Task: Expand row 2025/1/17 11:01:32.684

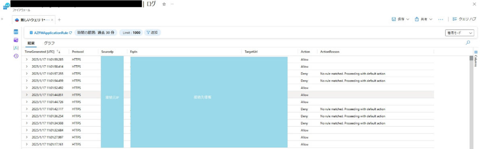Action: (x=27, y=130)
